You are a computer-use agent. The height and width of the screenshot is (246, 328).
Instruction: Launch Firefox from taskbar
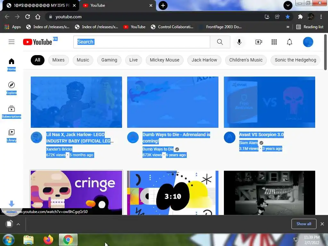point(48,240)
